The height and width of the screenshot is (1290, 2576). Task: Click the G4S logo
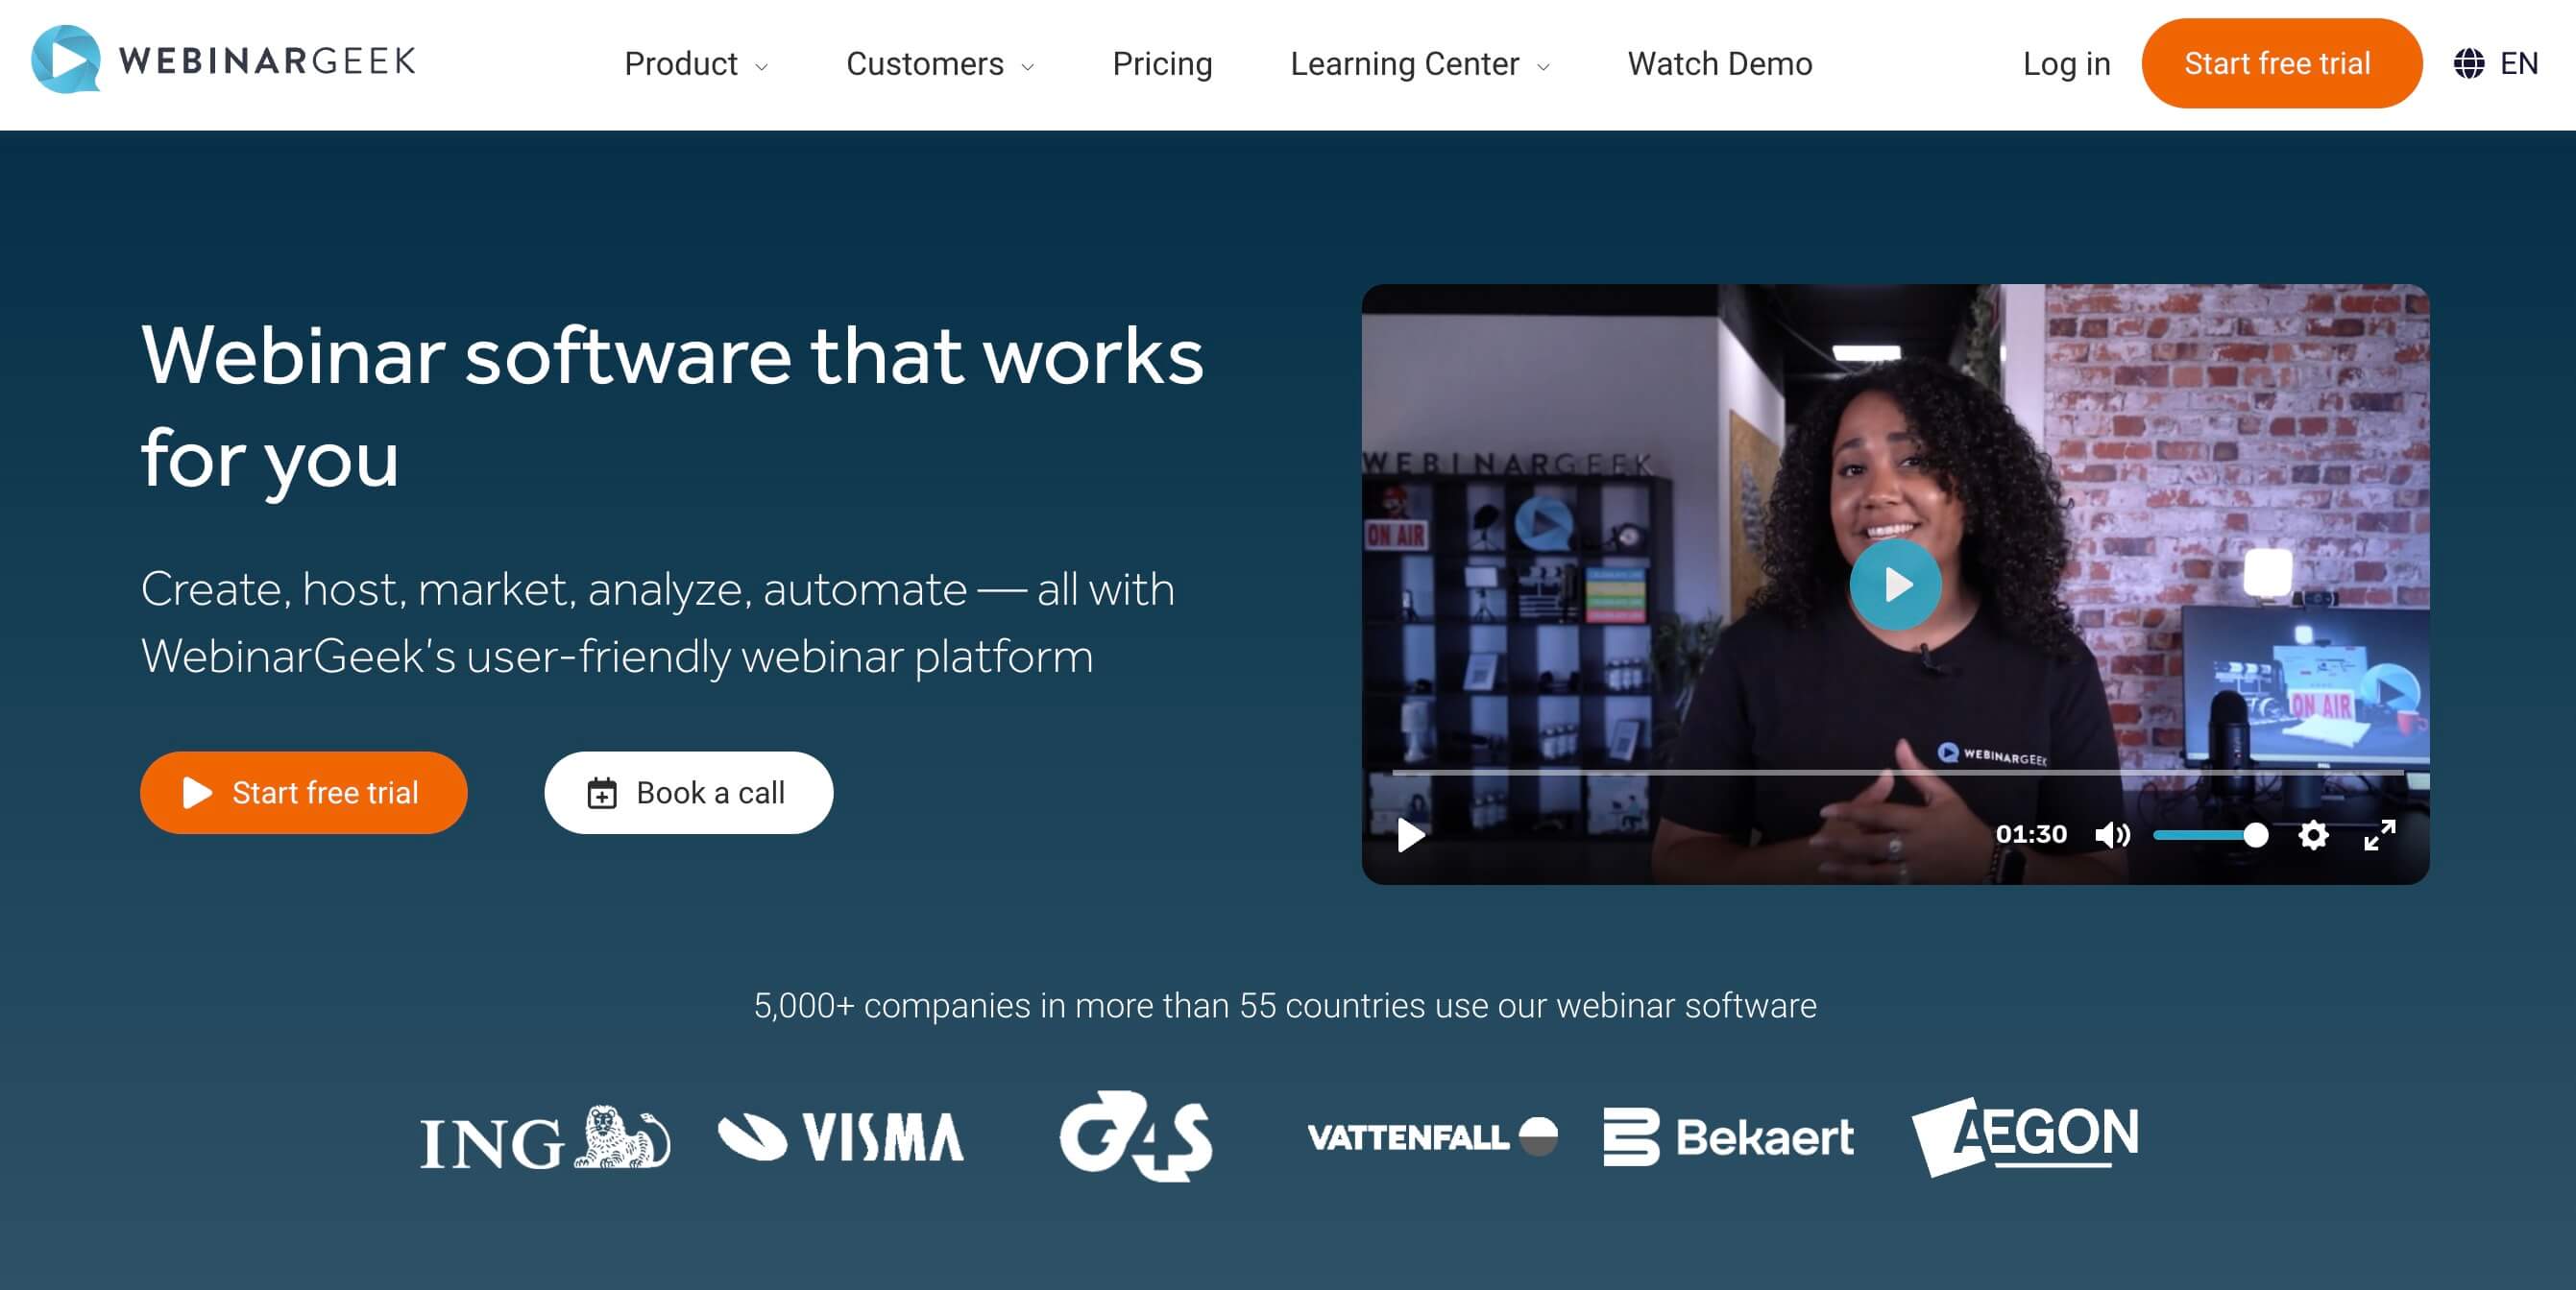tap(1136, 1136)
